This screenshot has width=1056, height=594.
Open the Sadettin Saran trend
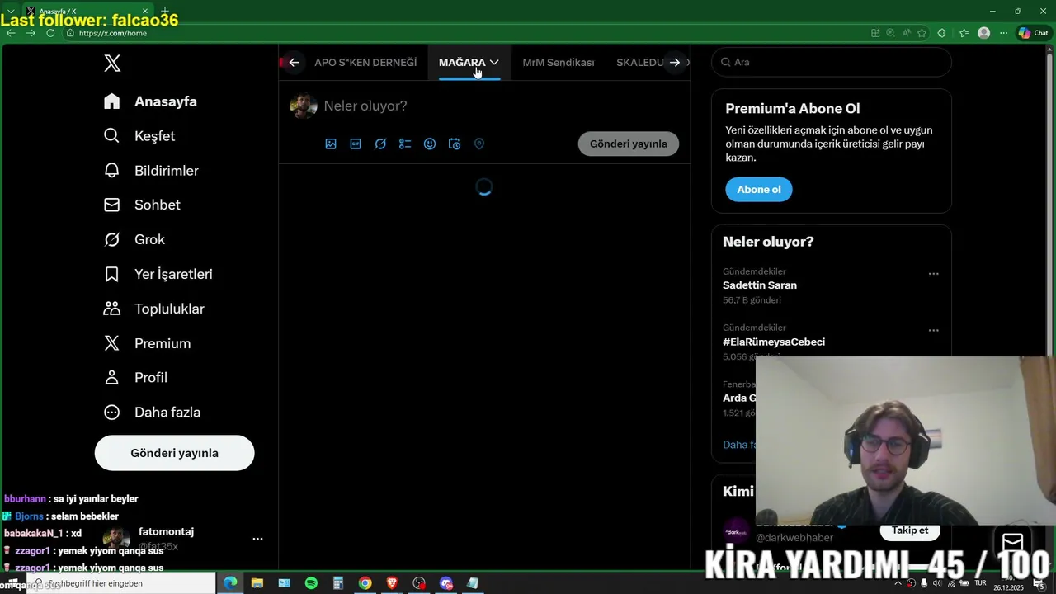[x=760, y=285]
